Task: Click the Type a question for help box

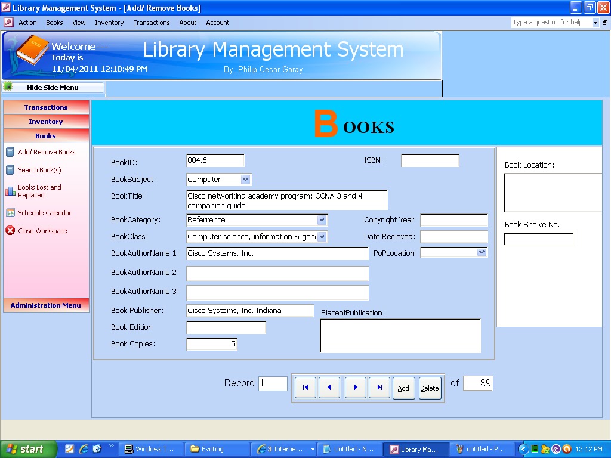Action: [x=552, y=23]
